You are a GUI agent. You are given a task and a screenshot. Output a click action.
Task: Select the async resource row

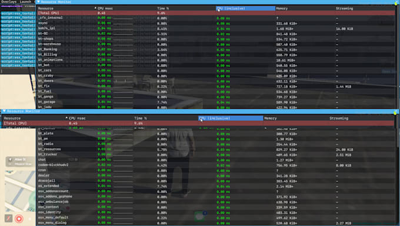[215, 23]
